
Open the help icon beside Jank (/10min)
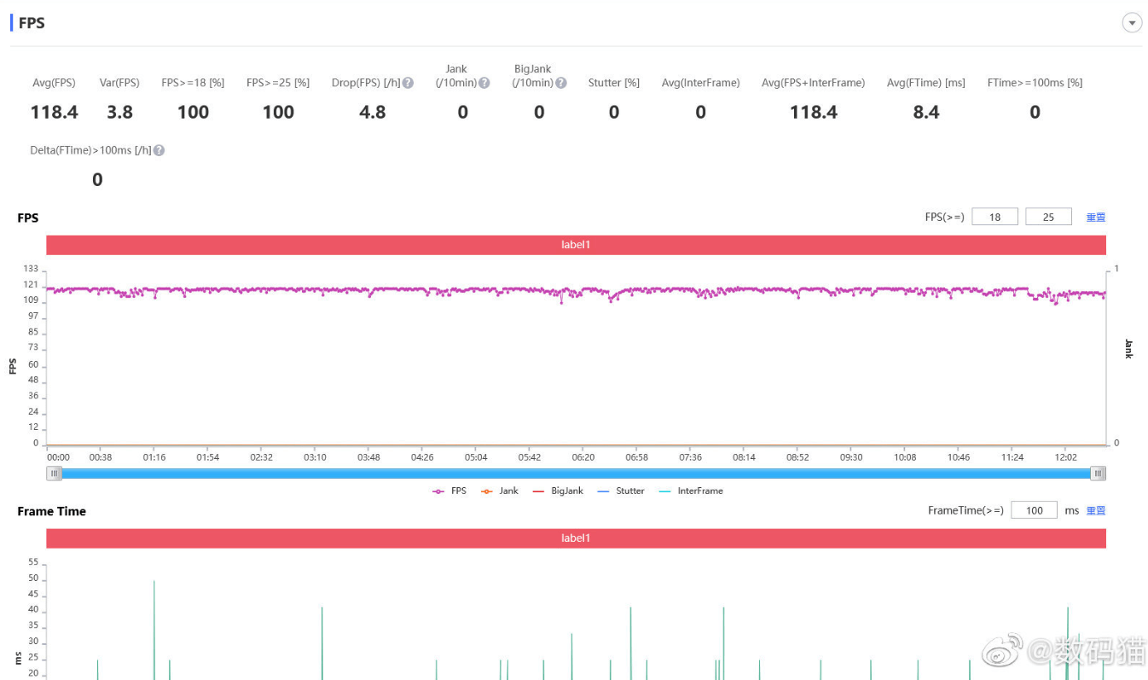tap(484, 83)
